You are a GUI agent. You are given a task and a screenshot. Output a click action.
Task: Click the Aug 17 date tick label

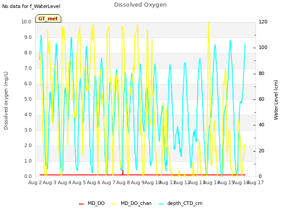256,182
